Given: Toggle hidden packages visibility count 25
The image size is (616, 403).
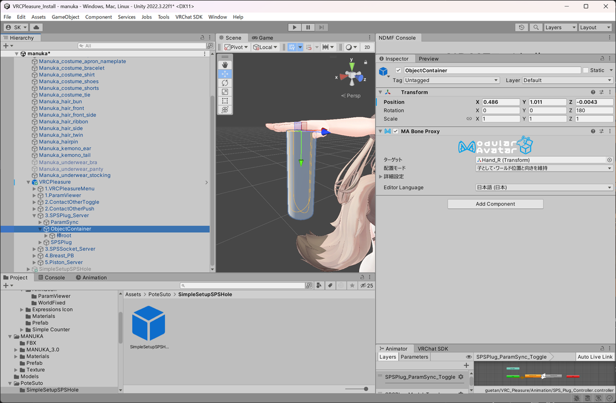Looking at the screenshot, I should point(366,286).
